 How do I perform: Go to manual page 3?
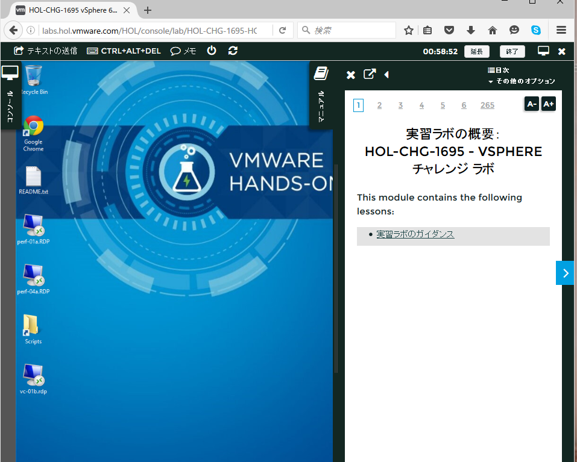click(400, 105)
